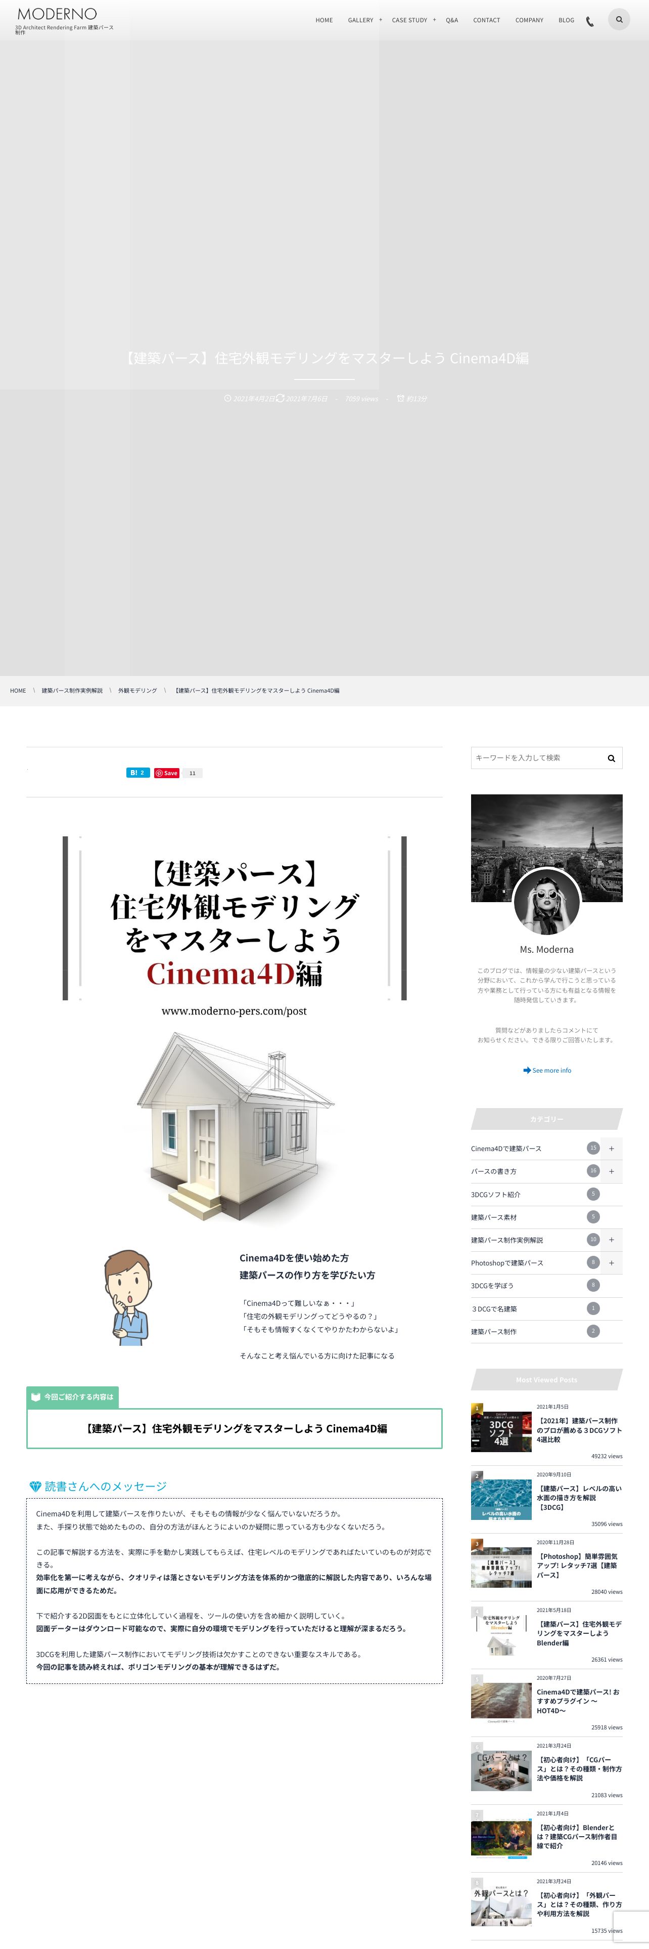The width and height of the screenshot is (649, 1949).
Task: Open search via the round magnifier icon
Action: pos(619,20)
